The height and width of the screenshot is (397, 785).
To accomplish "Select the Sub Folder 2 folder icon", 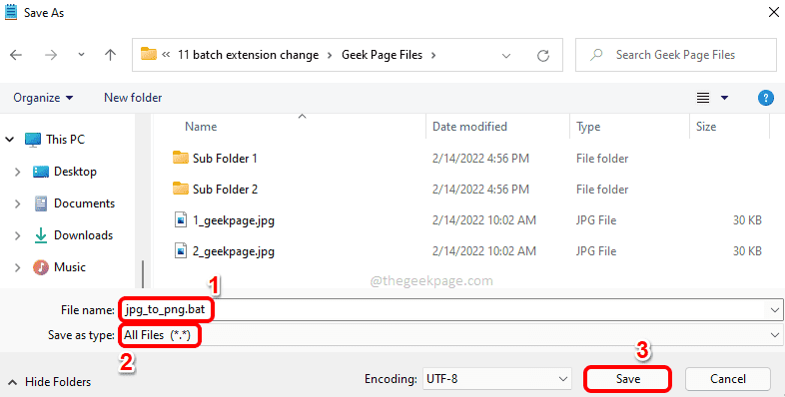I will click(180, 189).
